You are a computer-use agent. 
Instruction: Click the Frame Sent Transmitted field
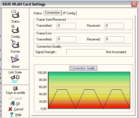(66, 26)
